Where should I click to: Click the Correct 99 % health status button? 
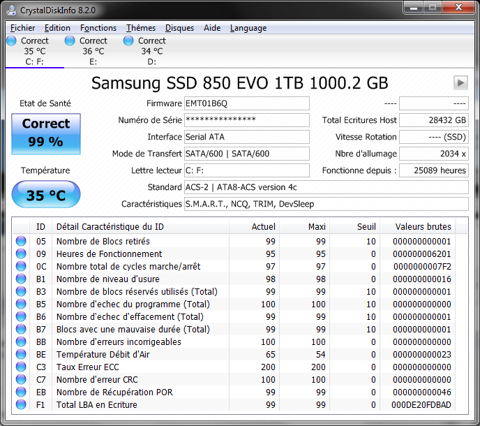coord(46,134)
